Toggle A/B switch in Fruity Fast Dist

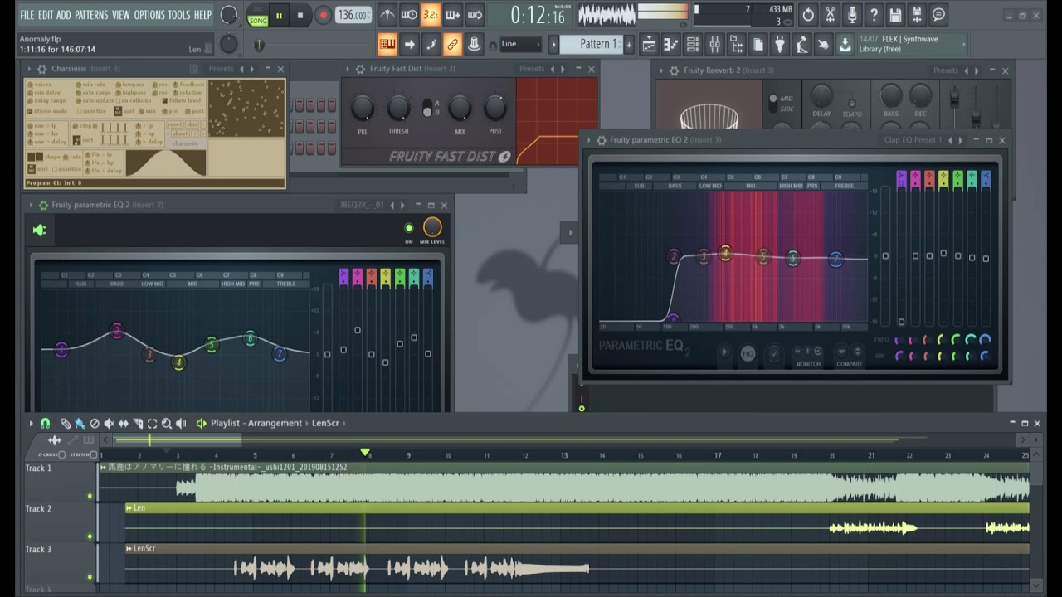[428, 108]
